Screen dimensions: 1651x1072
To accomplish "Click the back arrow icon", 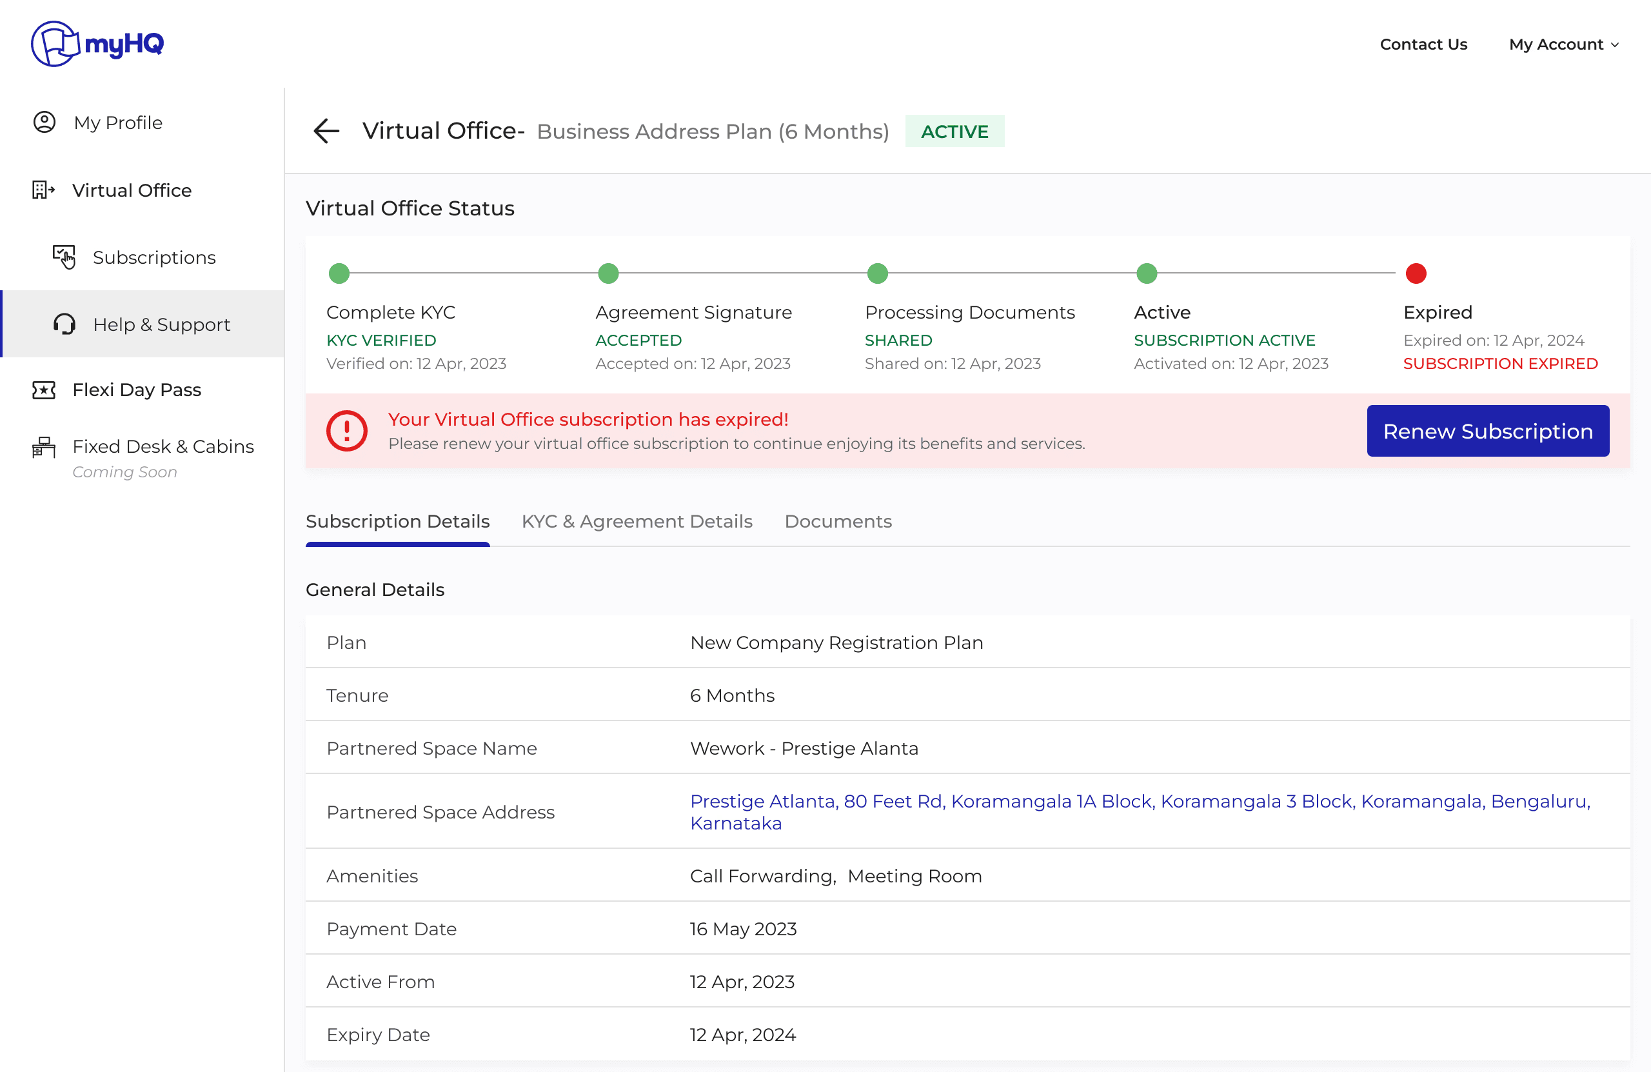I will (325, 130).
